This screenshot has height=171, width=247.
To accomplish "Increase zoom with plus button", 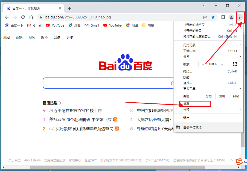I will [x=222, y=64].
